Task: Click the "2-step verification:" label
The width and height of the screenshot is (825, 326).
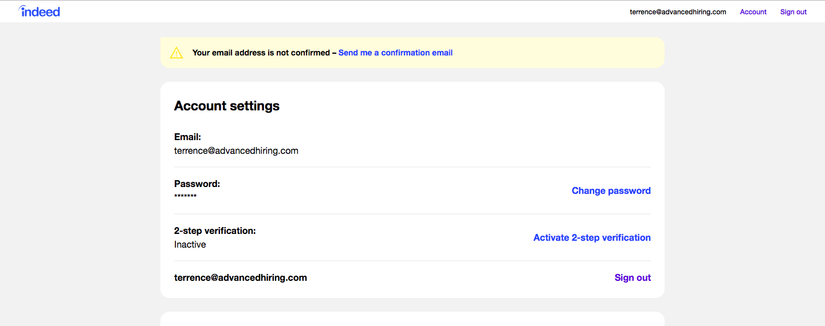Action: (215, 231)
